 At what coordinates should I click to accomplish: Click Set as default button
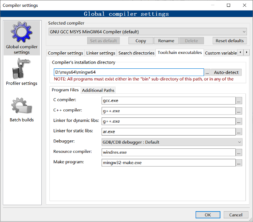104,41
